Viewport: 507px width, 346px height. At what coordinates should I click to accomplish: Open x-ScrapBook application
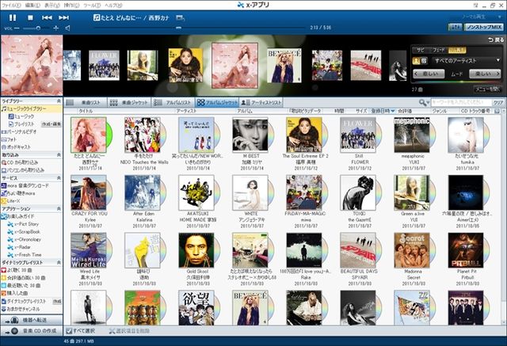point(24,232)
